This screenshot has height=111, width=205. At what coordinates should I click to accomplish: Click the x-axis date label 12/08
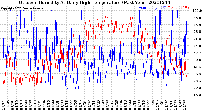click(x=184, y=105)
